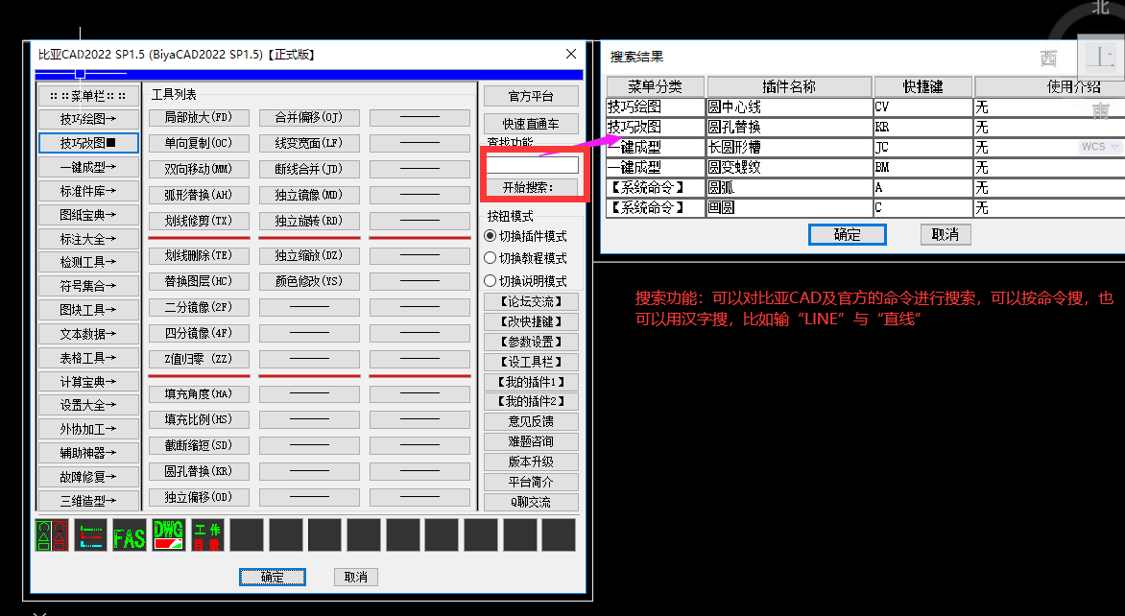Select the 技巧改图 menu category

click(x=87, y=143)
